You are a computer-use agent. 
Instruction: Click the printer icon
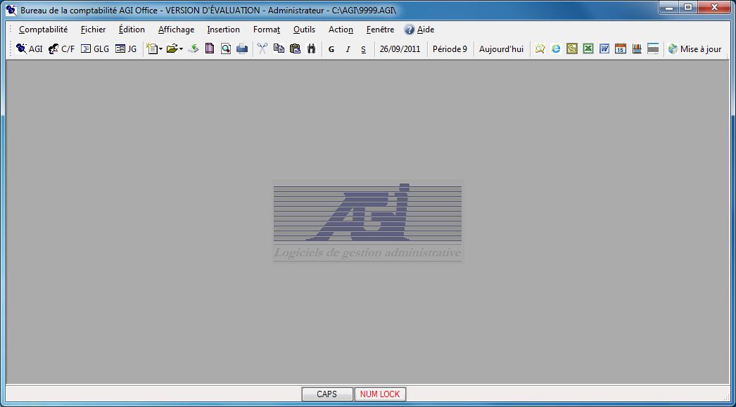tap(242, 49)
